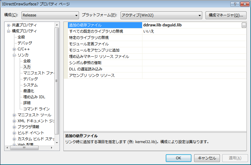Image resolution: width=251 pixels, height=165 pixels.
Task: Select the 詳細 tree item
Action: pyautogui.click(x=27, y=103)
